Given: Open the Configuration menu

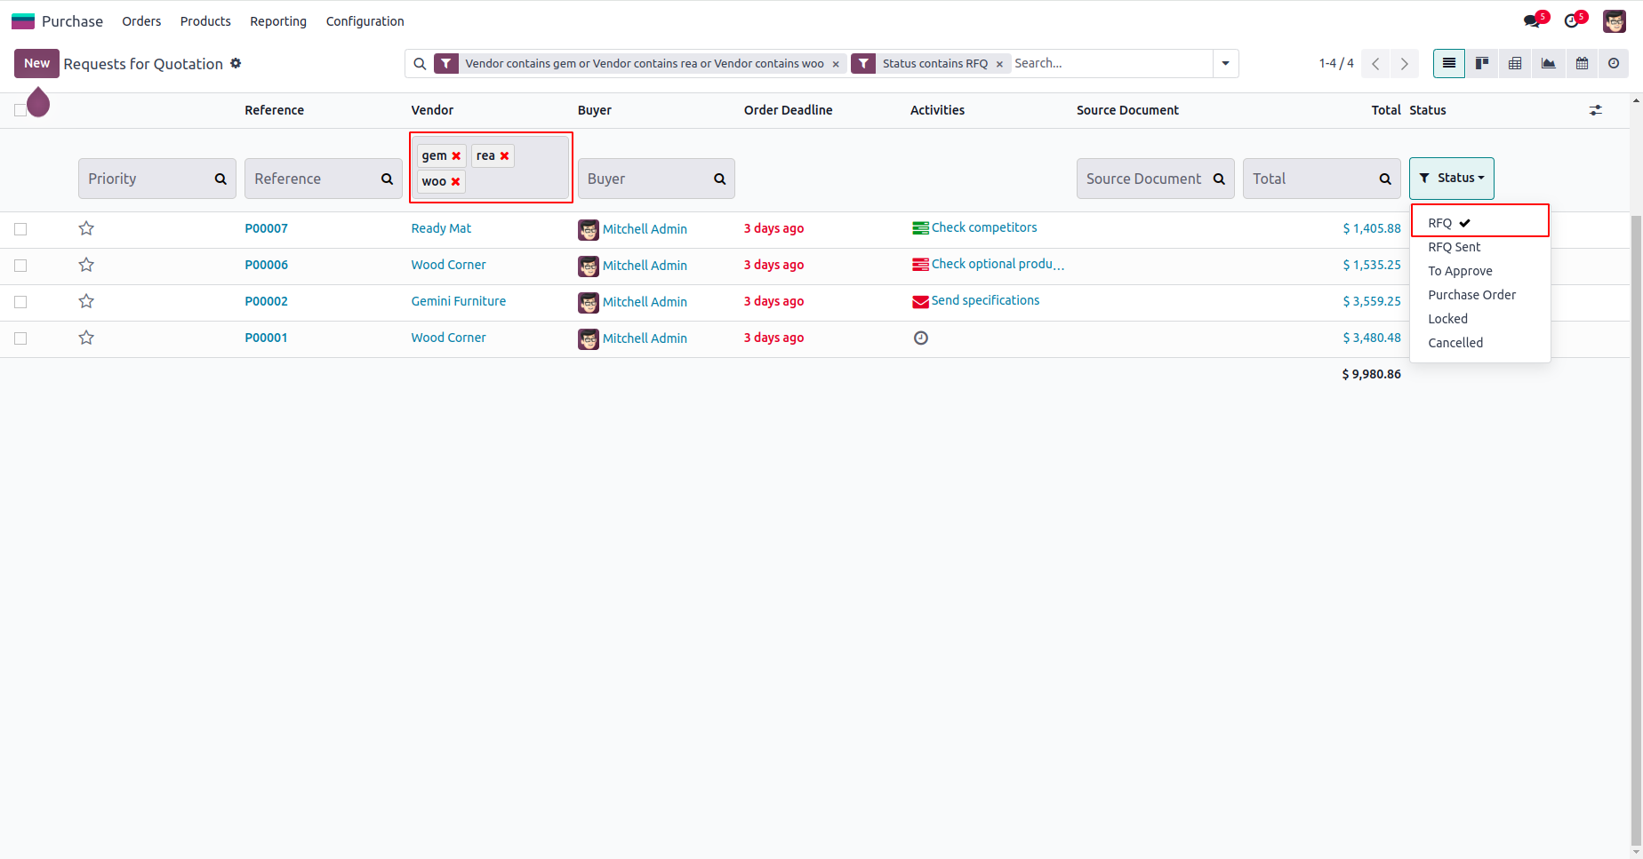Looking at the screenshot, I should point(365,21).
